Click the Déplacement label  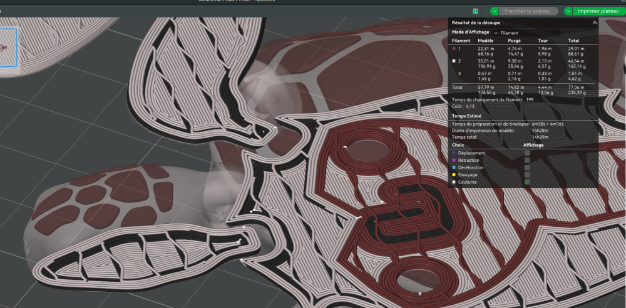tap(471, 153)
